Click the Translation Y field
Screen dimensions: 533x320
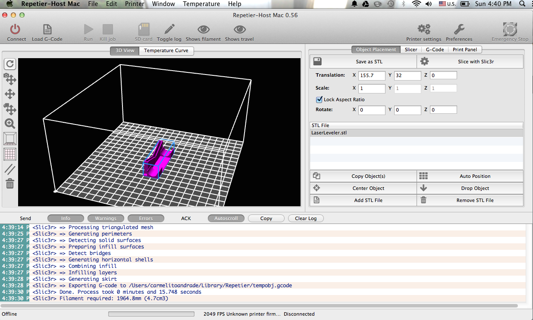pos(408,75)
